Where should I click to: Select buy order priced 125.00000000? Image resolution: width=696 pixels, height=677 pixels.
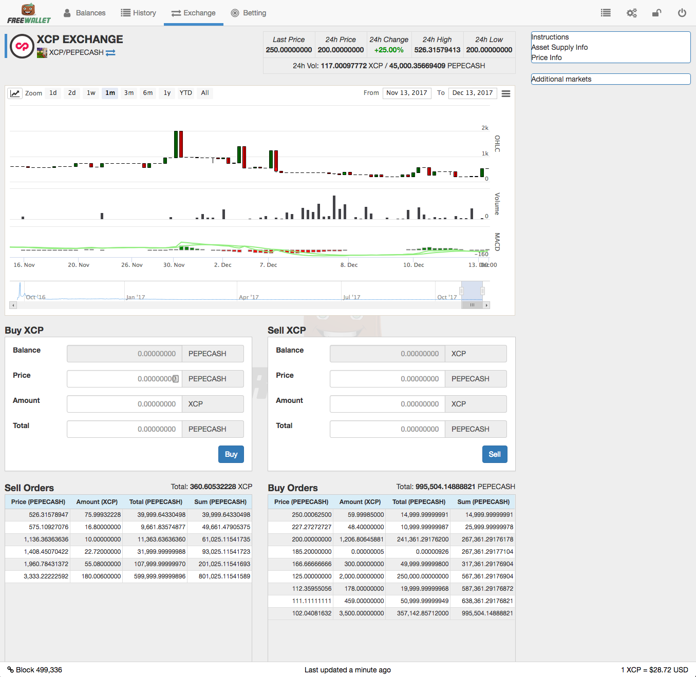click(391, 576)
